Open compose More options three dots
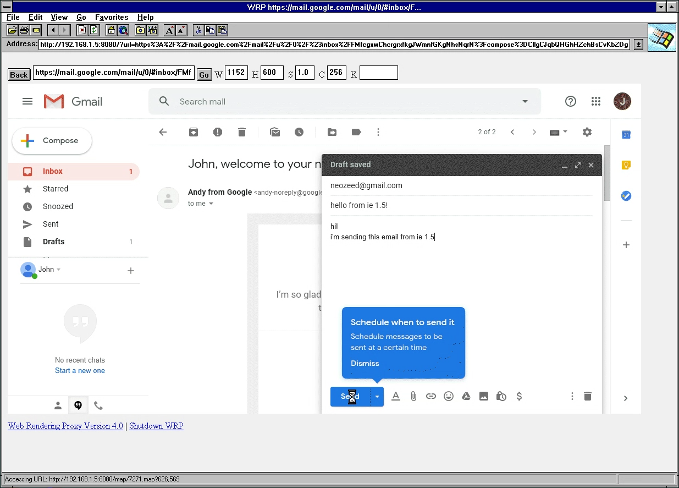 (x=572, y=396)
